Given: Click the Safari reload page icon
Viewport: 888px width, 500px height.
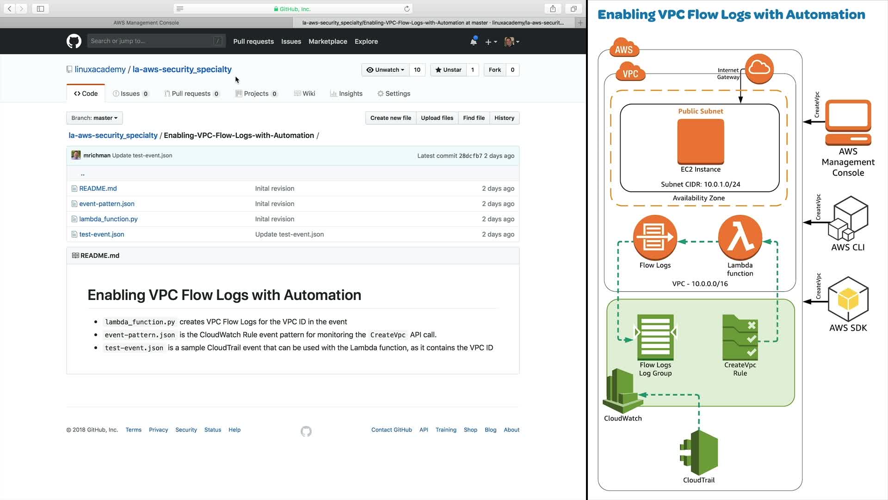Looking at the screenshot, I should coord(407,9).
